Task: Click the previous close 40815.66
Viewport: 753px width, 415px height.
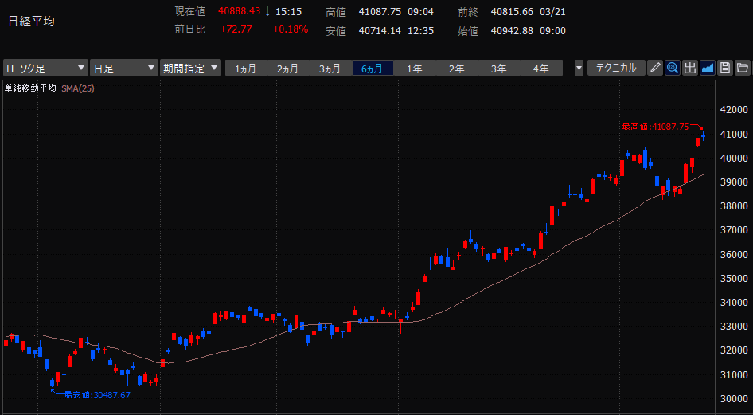Action: (513, 12)
